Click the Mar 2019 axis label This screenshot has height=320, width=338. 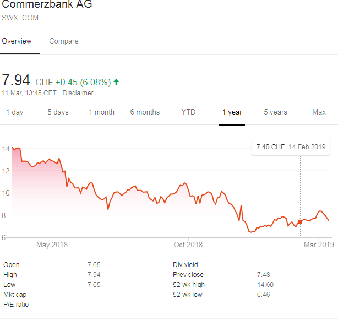pos(319,245)
